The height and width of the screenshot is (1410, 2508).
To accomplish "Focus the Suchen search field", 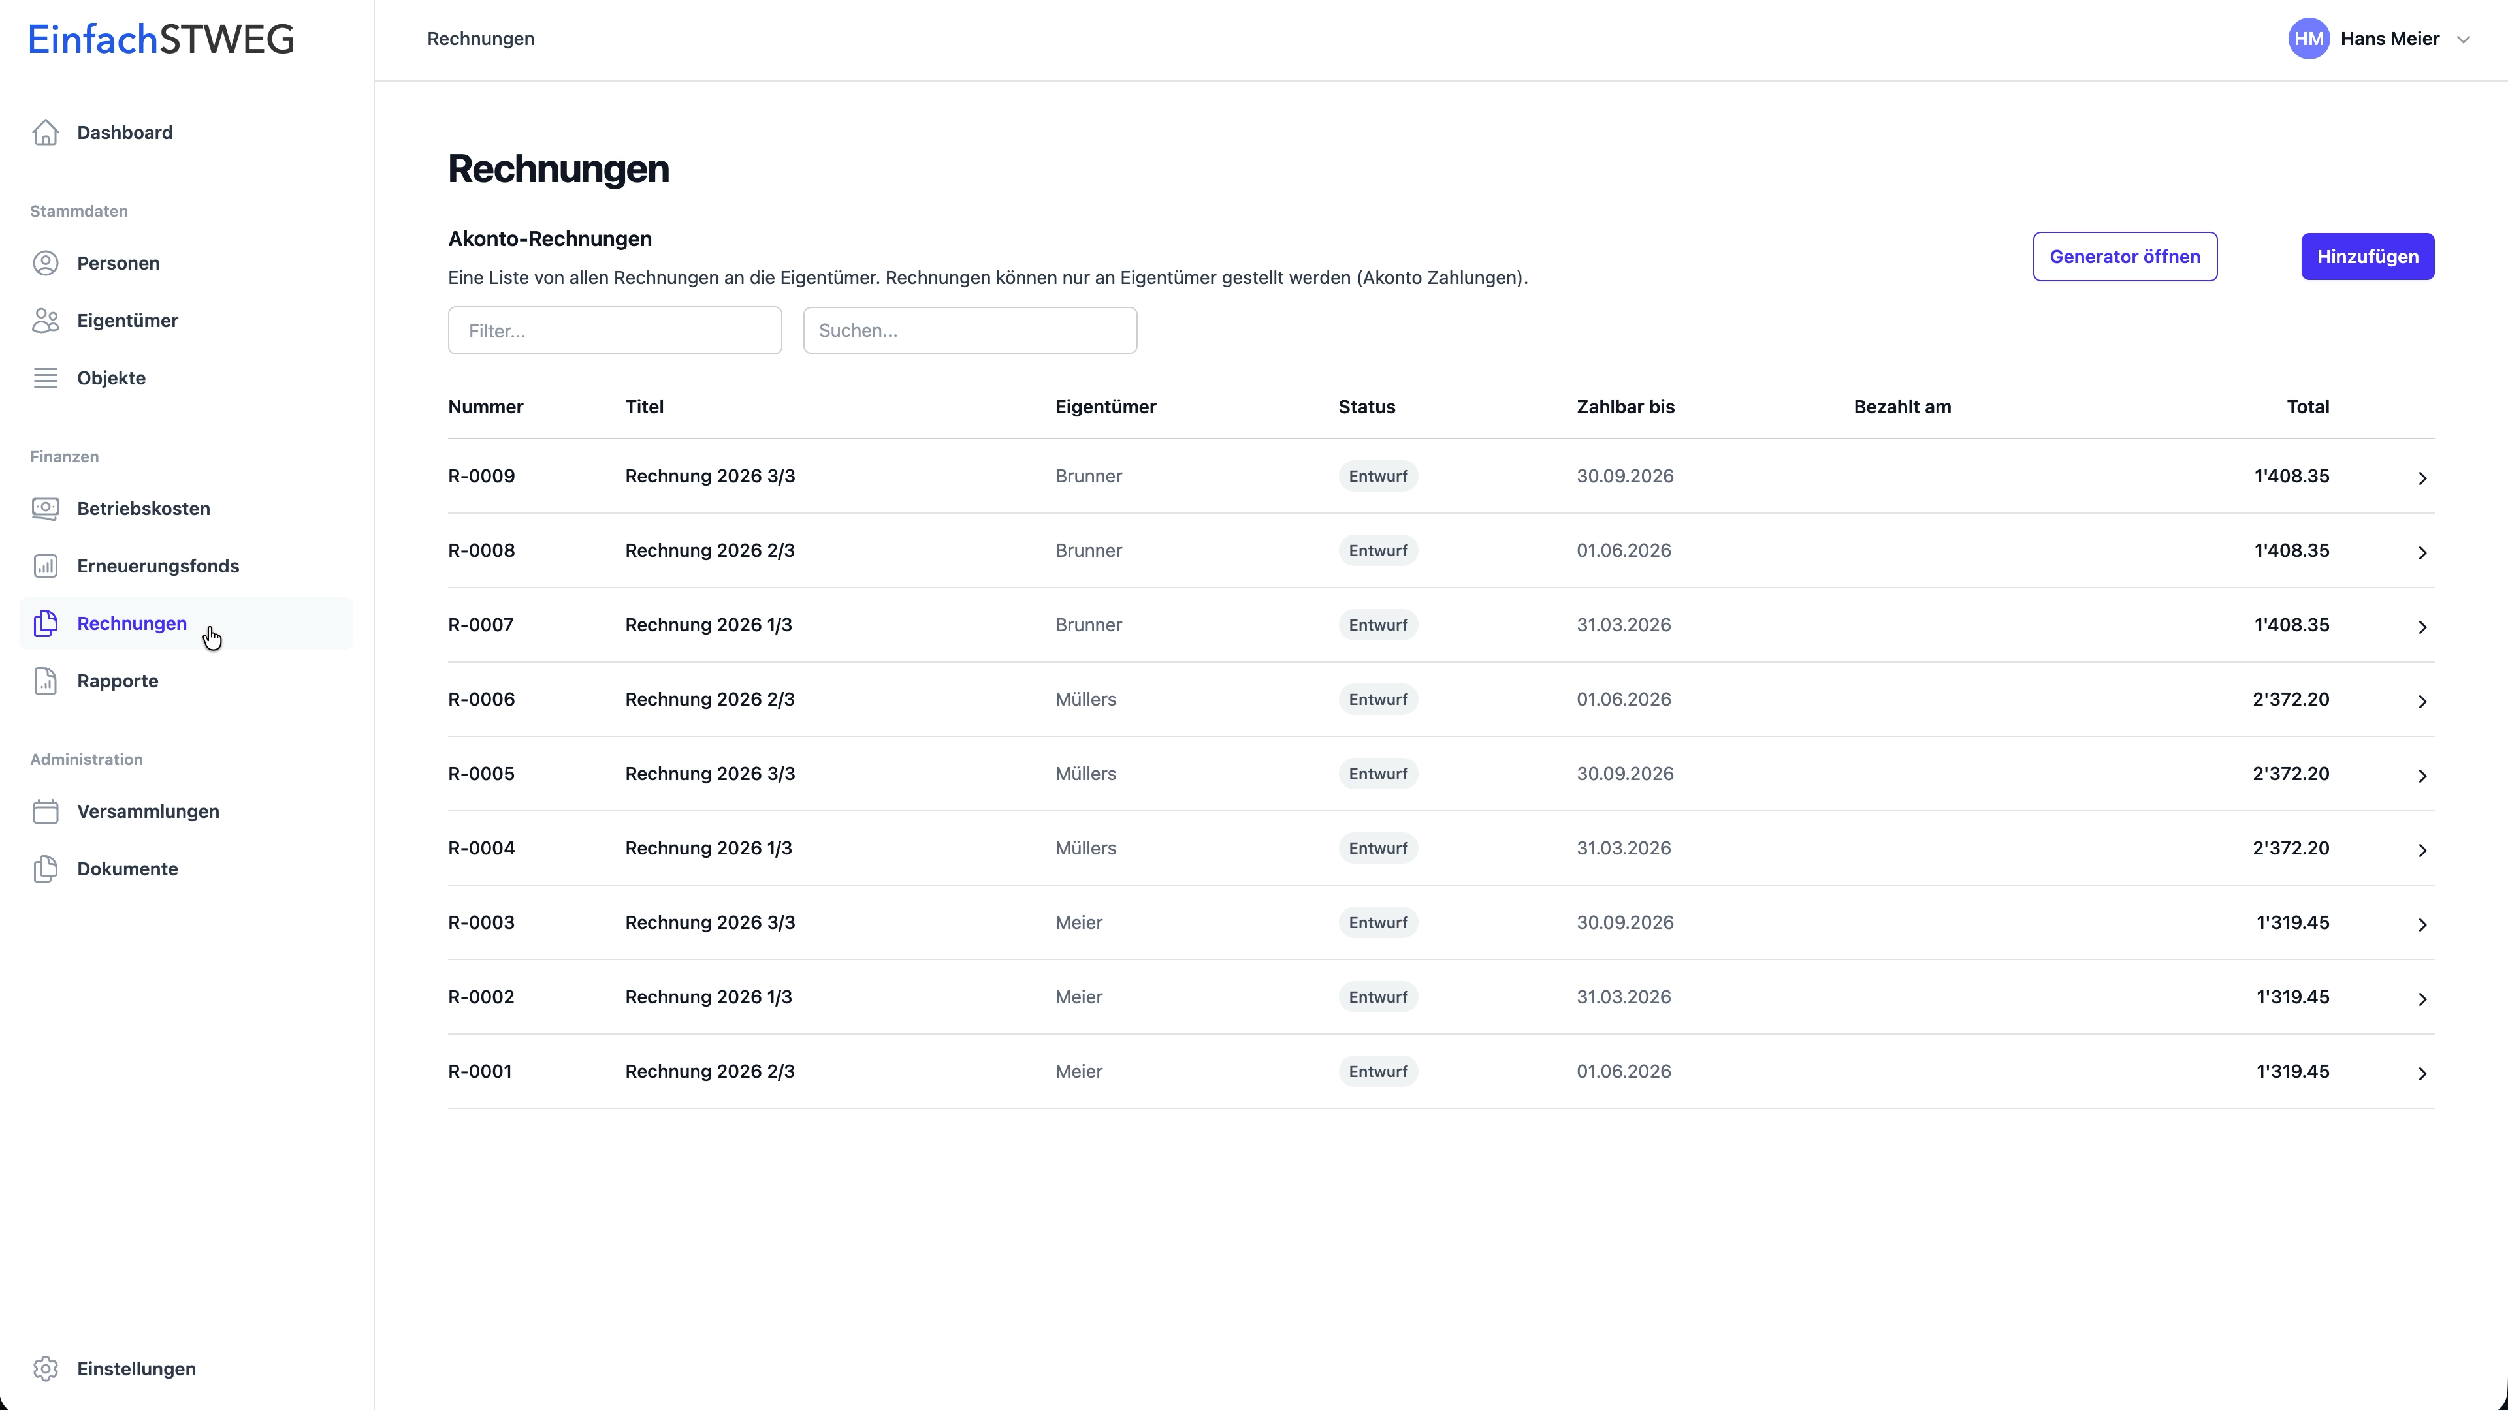I will click(x=969, y=331).
